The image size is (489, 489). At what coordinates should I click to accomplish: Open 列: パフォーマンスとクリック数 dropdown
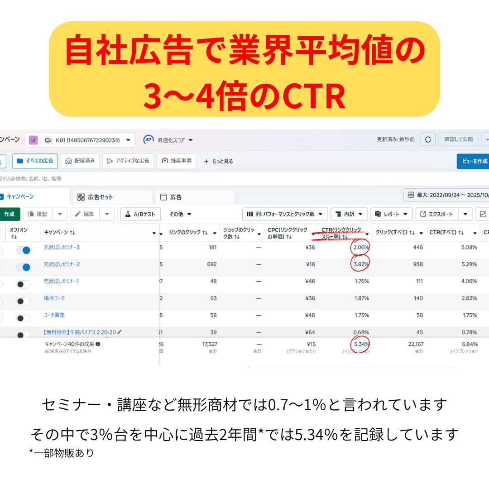pyautogui.click(x=285, y=214)
